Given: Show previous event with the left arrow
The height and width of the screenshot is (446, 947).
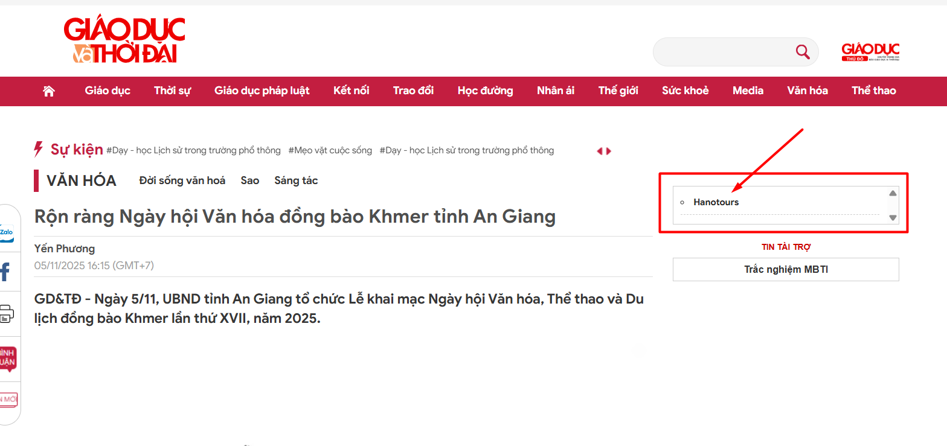Looking at the screenshot, I should [x=599, y=151].
